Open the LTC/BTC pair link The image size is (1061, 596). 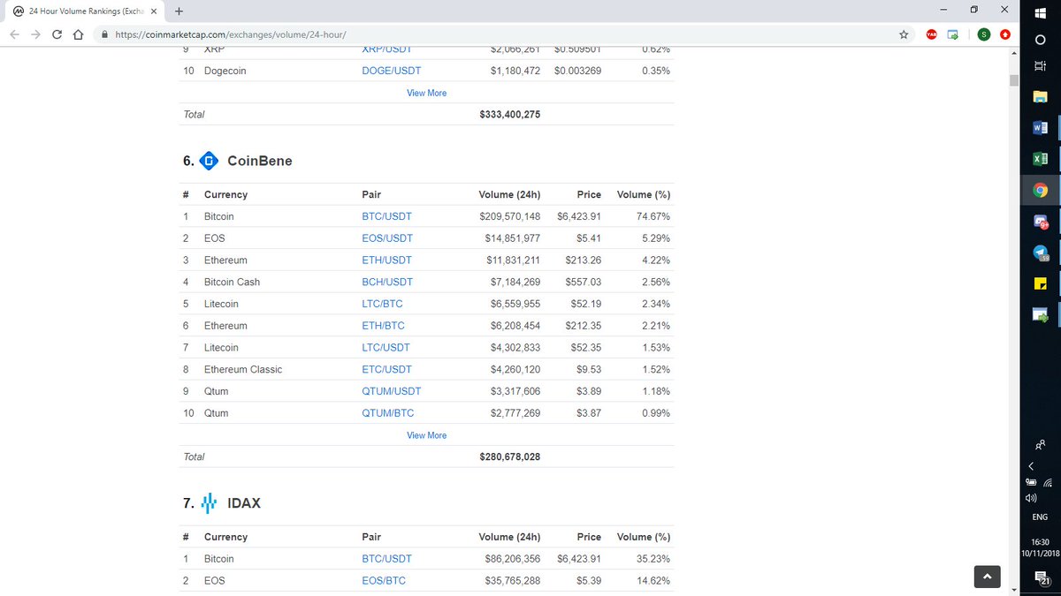pos(383,304)
